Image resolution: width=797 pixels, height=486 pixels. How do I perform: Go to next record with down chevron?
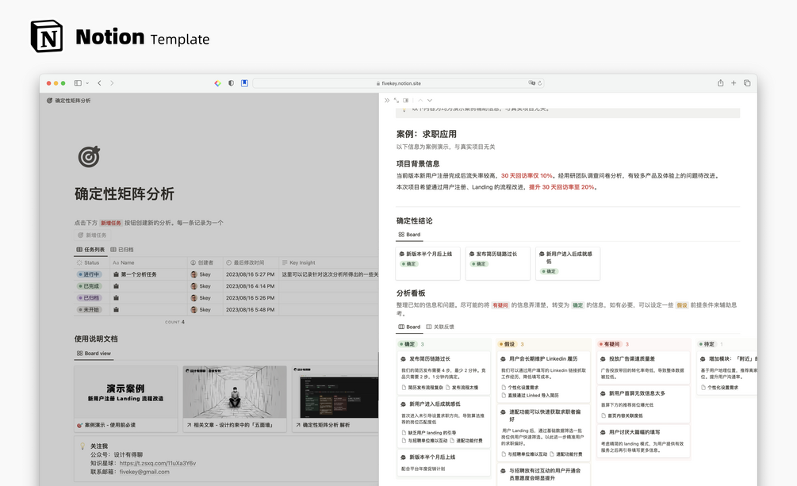click(x=430, y=101)
